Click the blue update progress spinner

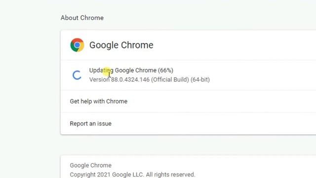click(77, 75)
